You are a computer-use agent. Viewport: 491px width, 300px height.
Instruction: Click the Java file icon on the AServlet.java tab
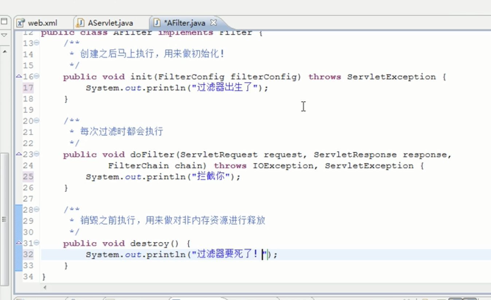[x=80, y=23]
